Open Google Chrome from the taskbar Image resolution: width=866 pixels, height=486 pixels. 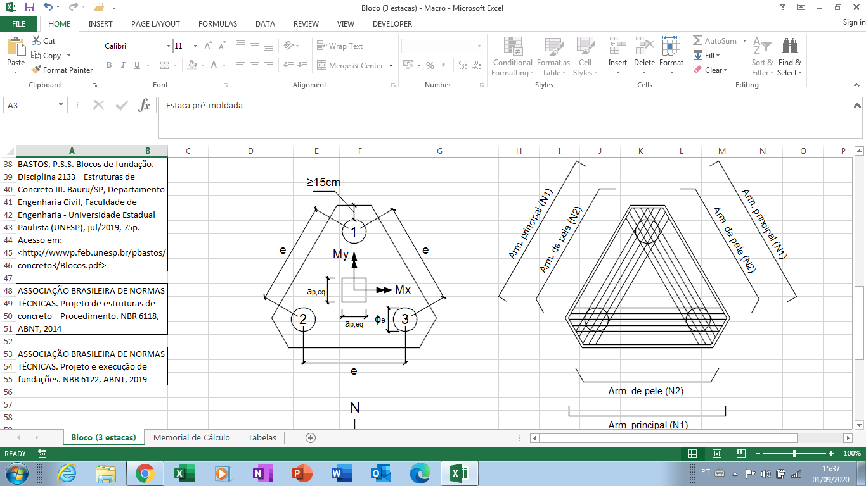click(x=145, y=473)
